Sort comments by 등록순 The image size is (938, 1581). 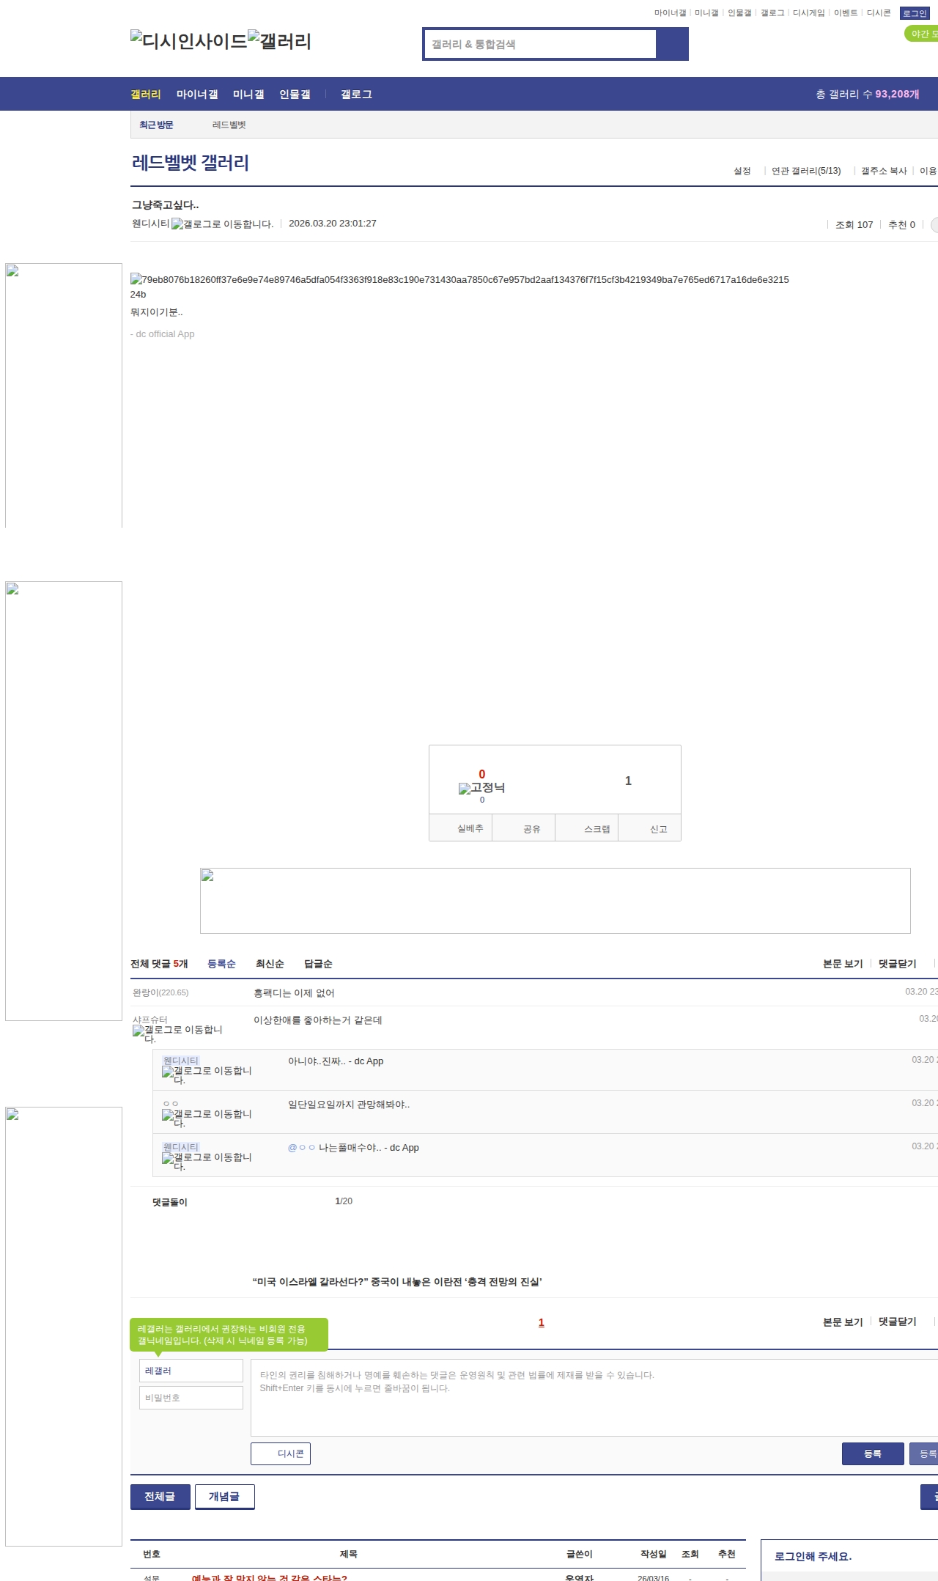[221, 964]
